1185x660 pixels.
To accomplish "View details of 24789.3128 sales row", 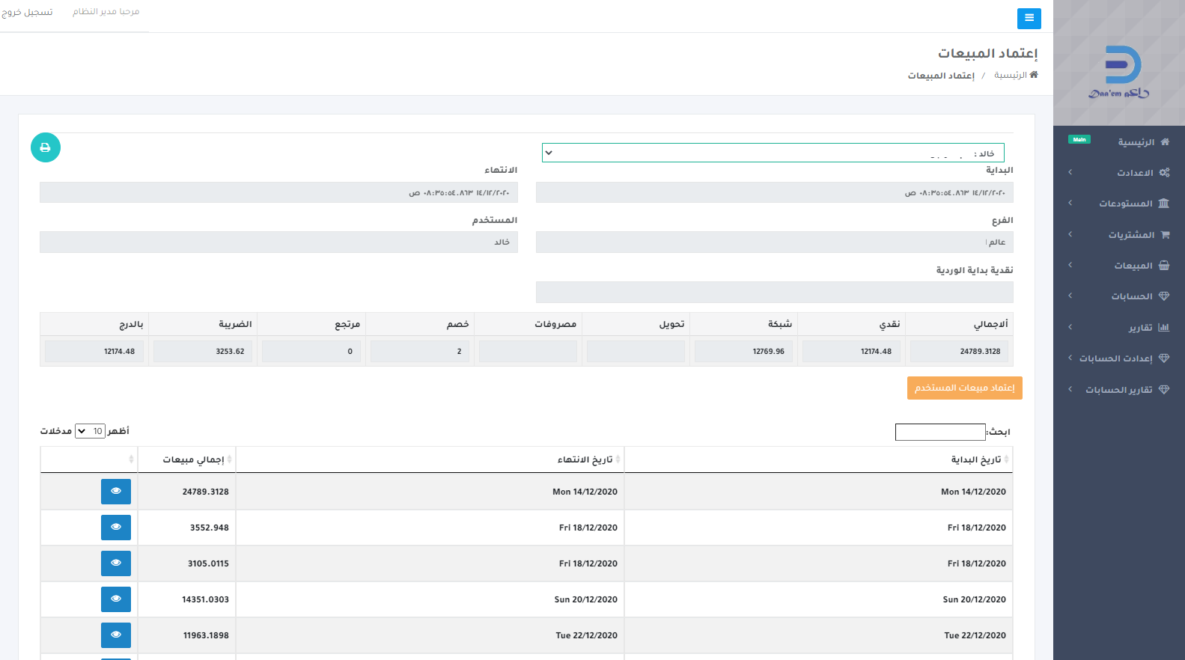I will (x=116, y=492).
